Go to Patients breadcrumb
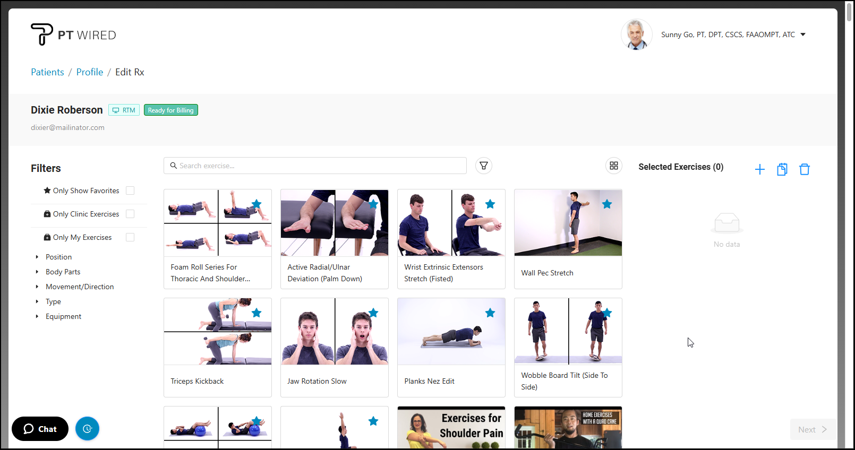The width and height of the screenshot is (855, 450). coord(47,72)
